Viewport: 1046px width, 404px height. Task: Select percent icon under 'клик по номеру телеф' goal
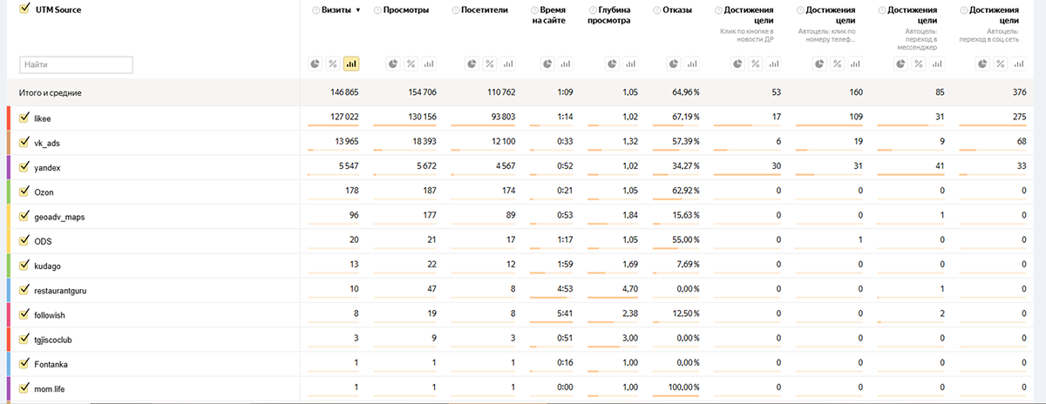click(837, 64)
